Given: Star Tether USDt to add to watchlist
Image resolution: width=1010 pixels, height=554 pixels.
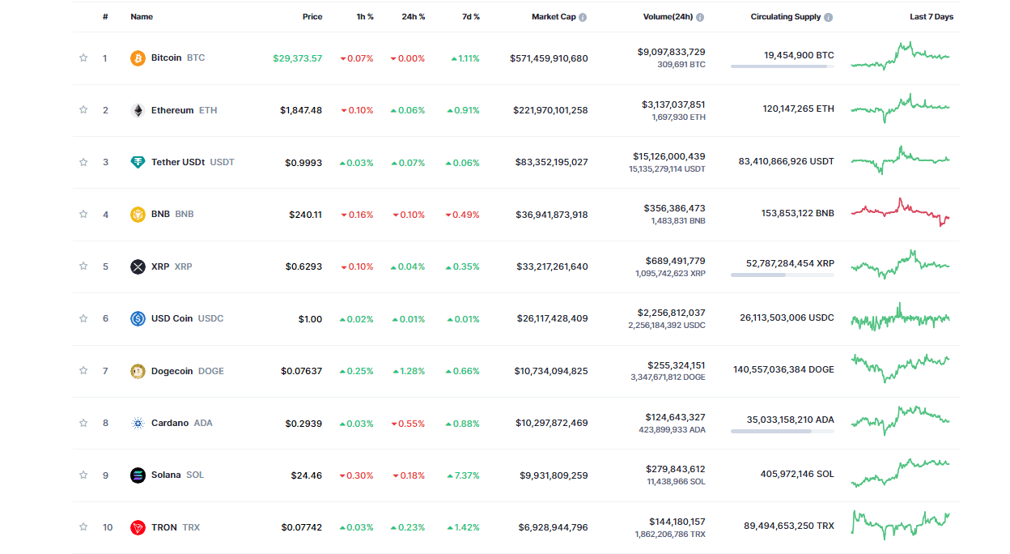Looking at the screenshot, I should 83,162.
